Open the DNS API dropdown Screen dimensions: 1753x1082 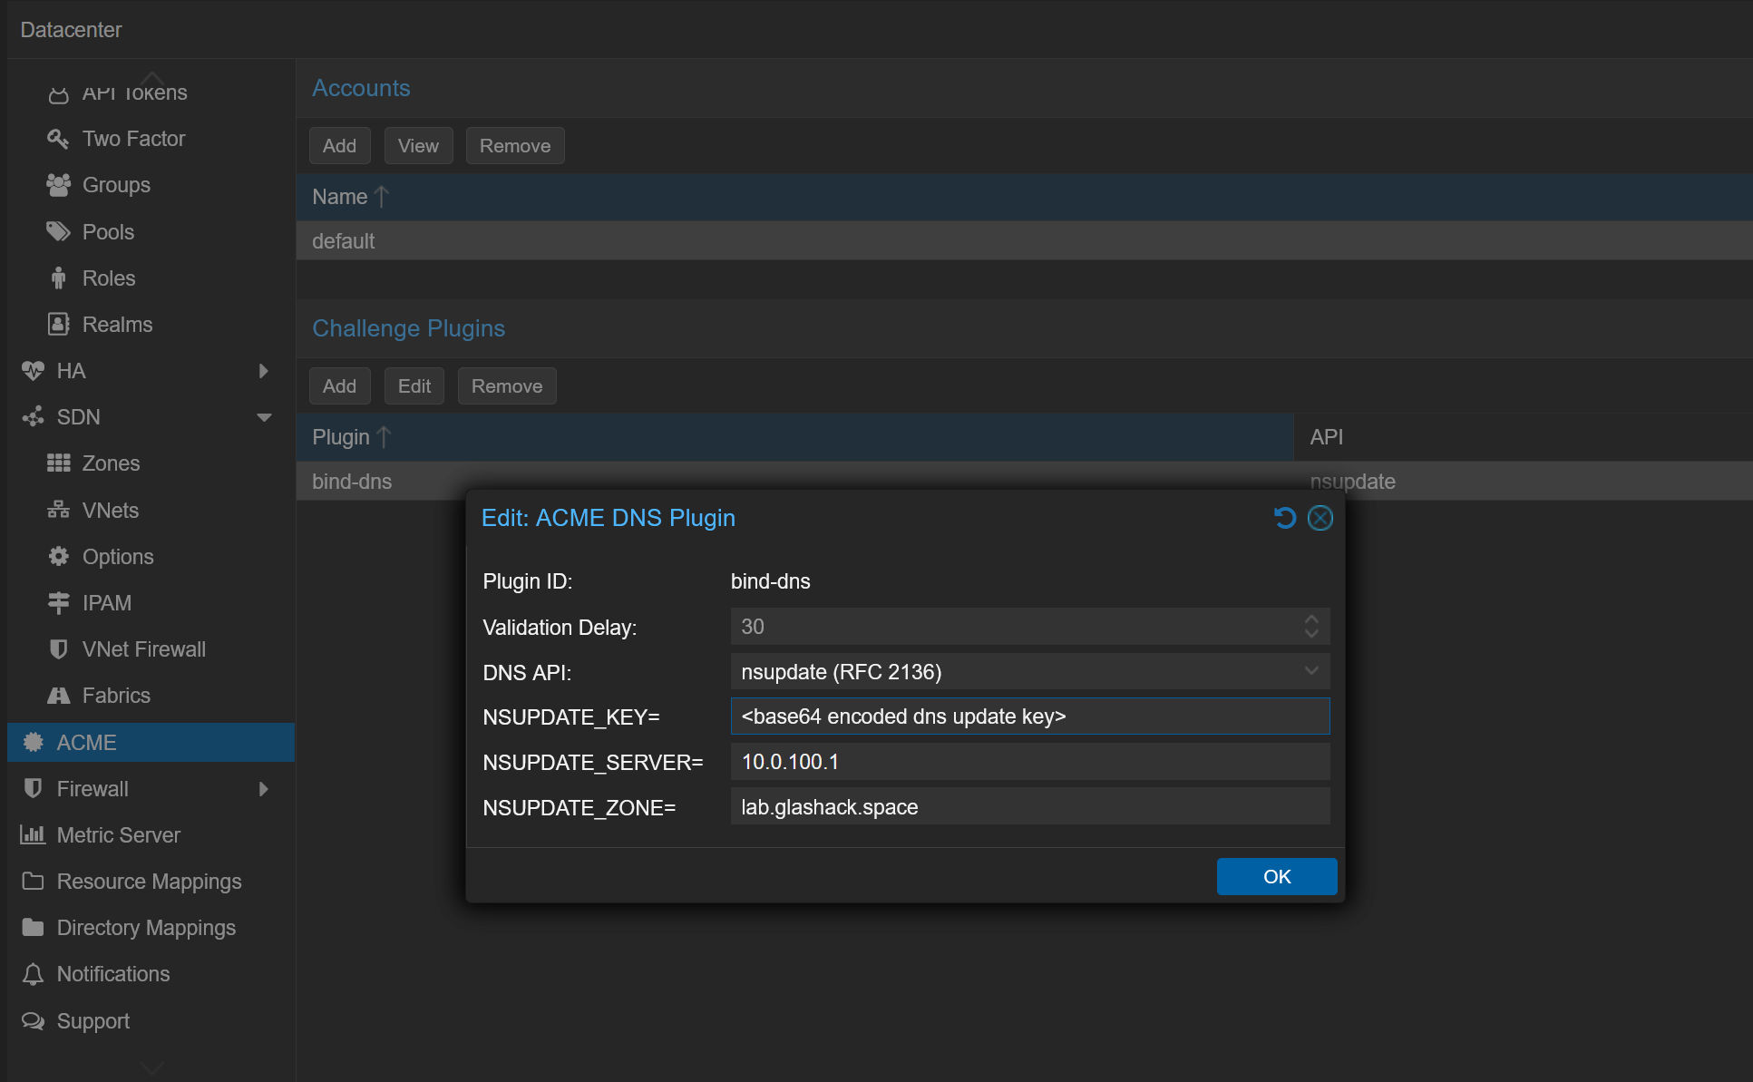point(1310,671)
